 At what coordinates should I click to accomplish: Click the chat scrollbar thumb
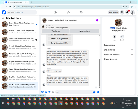[99, 73]
